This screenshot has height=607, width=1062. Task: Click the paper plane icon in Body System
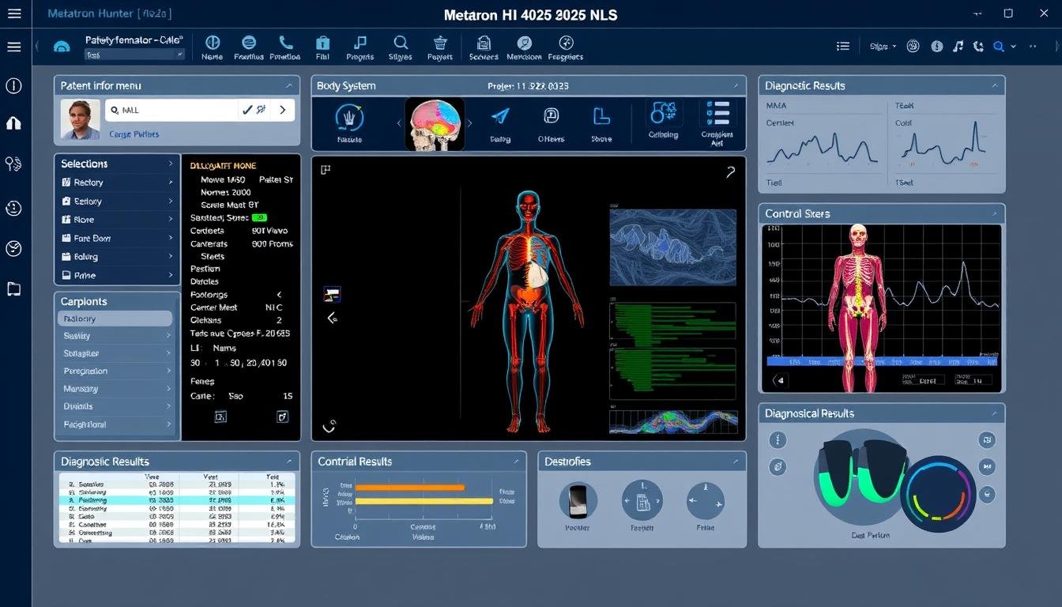500,117
